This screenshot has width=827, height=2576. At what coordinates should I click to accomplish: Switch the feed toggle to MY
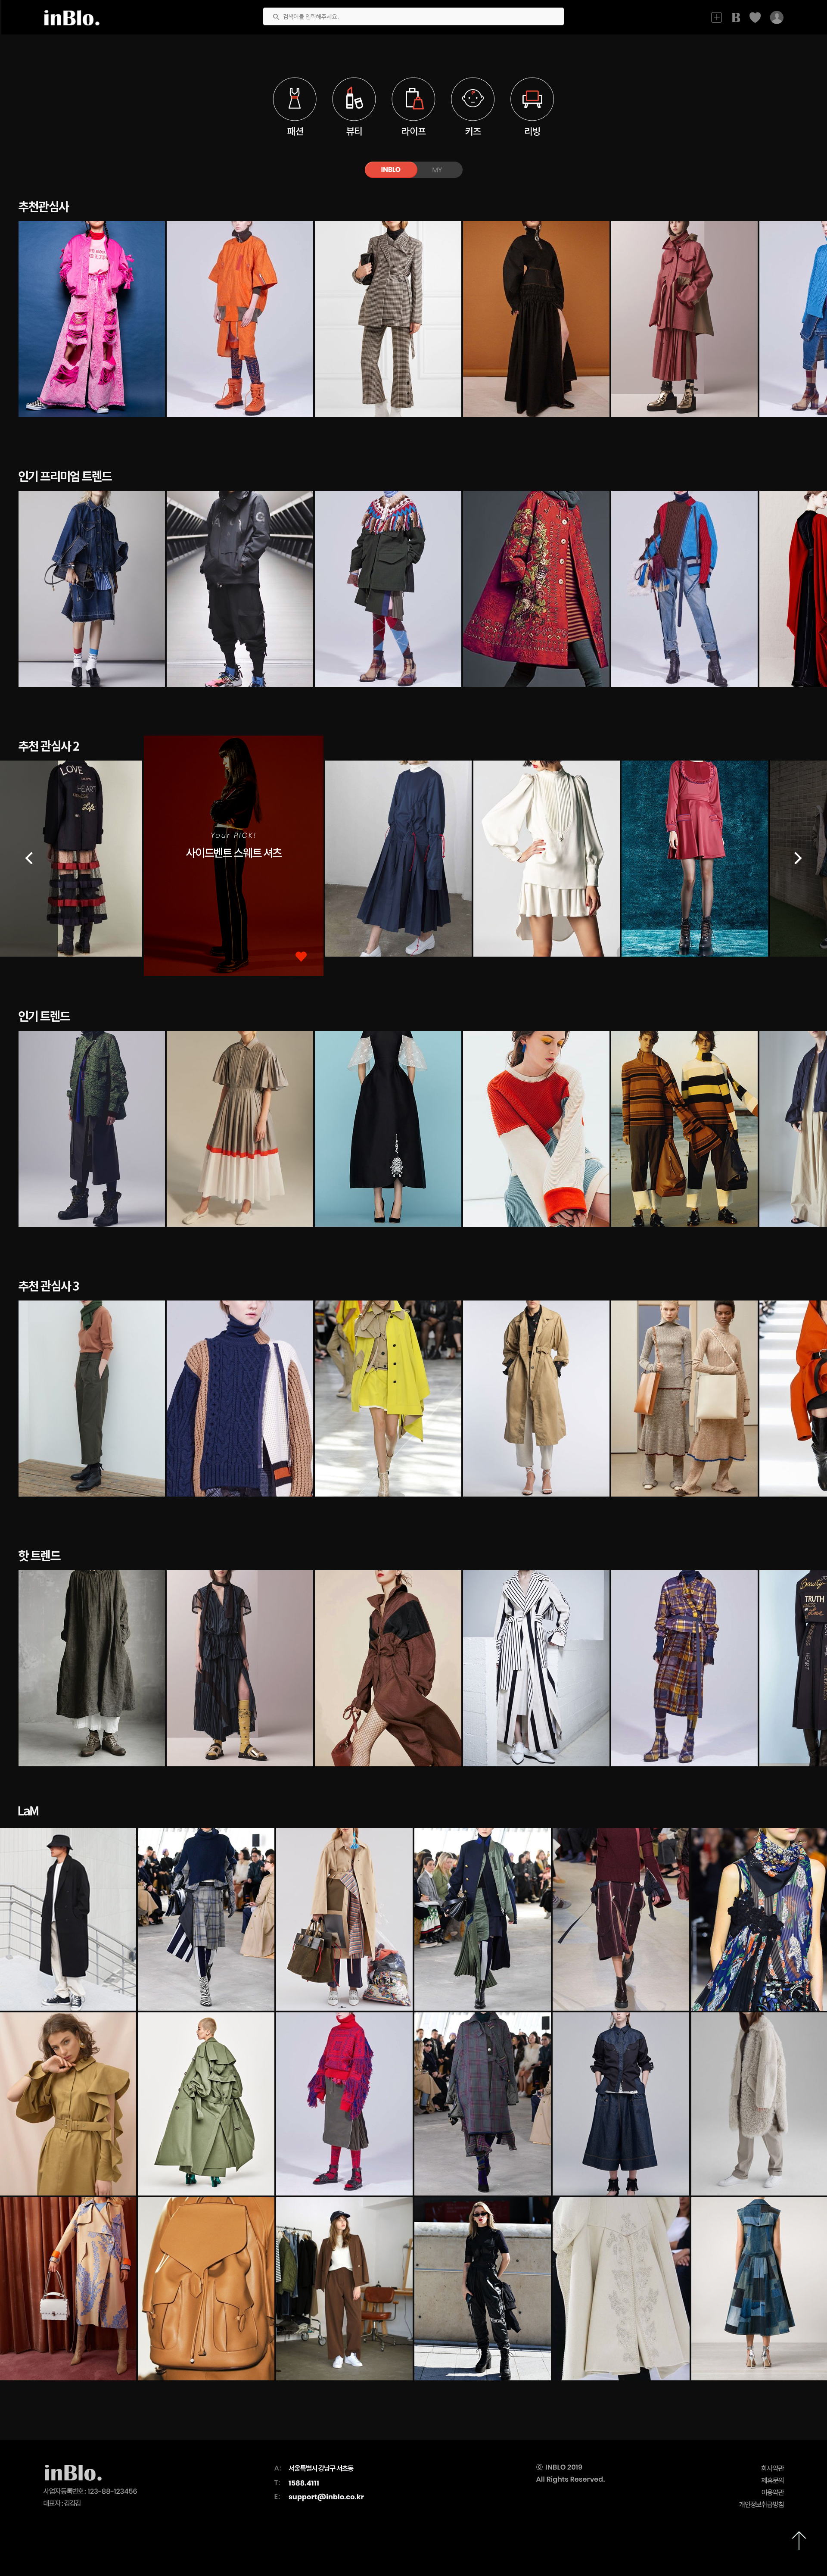pos(438,170)
